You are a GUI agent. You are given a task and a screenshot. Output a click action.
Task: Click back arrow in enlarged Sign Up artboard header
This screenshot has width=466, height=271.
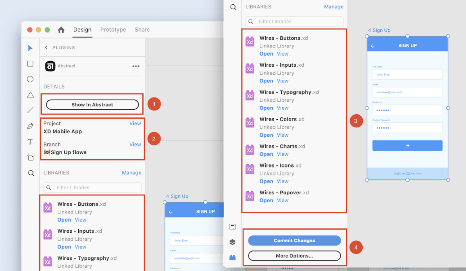(x=373, y=46)
